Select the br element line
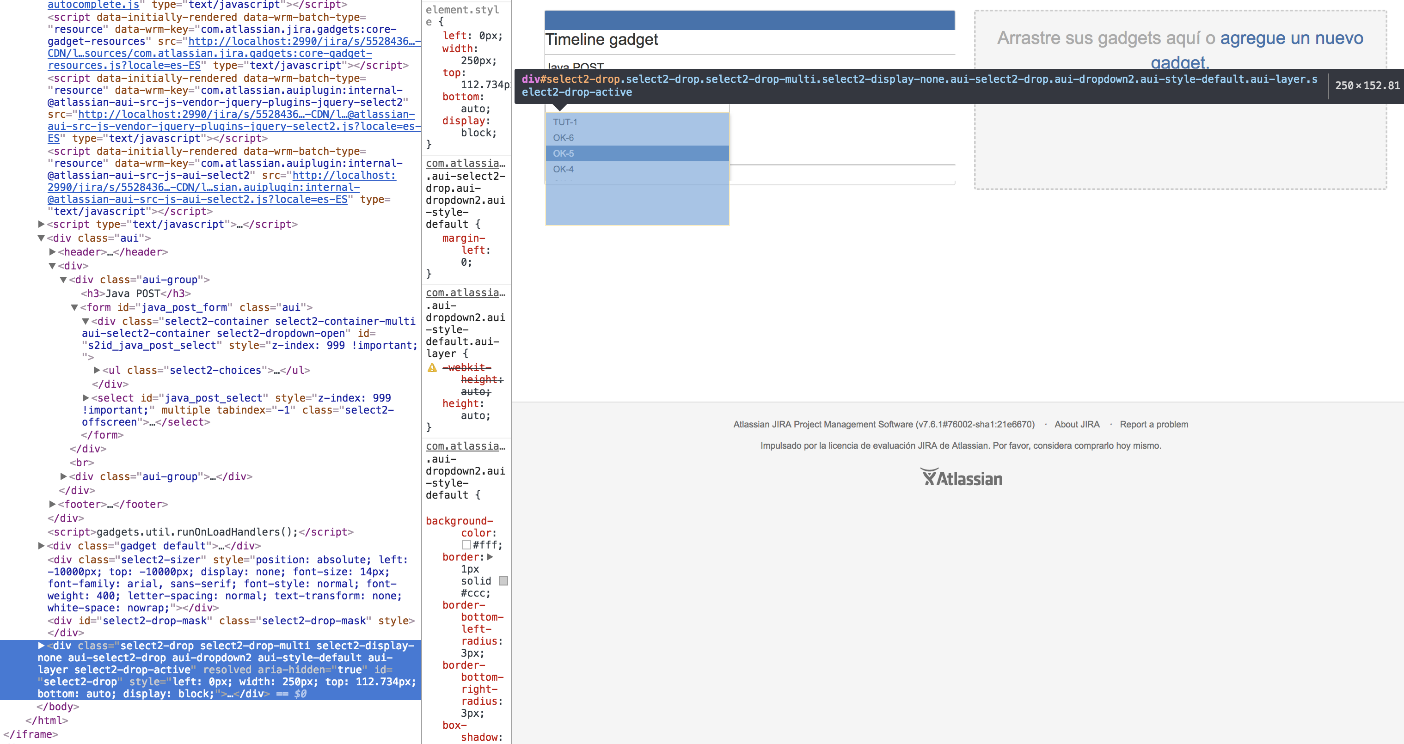The width and height of the screenshot is (1404, 744). pyautogui.click(x=82, y=463)
